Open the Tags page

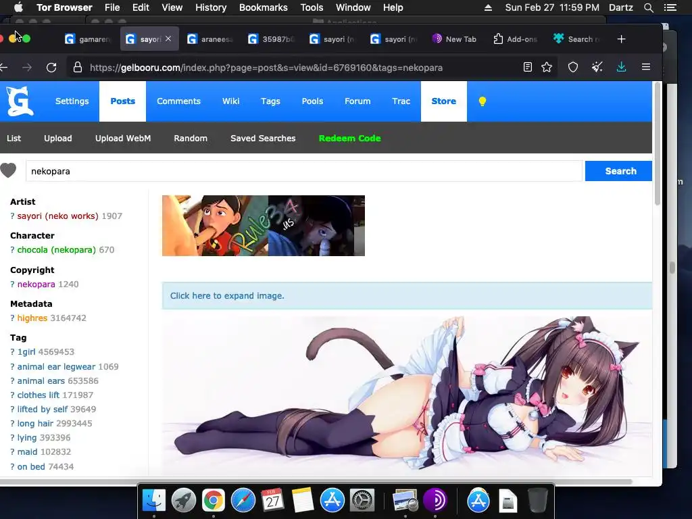[x=270, y=101]
